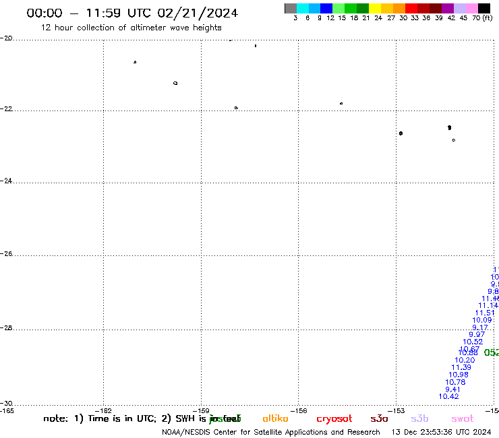Select the -30 latitude axis label

click(6, 403)
